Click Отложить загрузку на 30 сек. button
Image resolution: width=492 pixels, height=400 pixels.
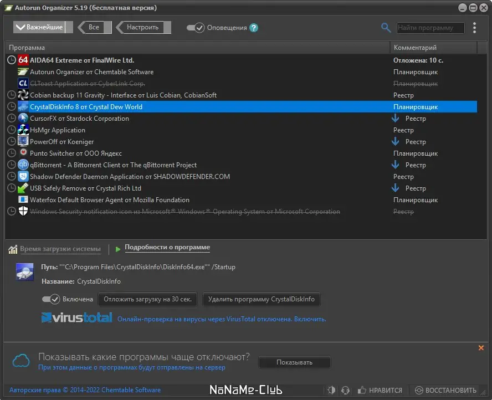pos(148,299)
